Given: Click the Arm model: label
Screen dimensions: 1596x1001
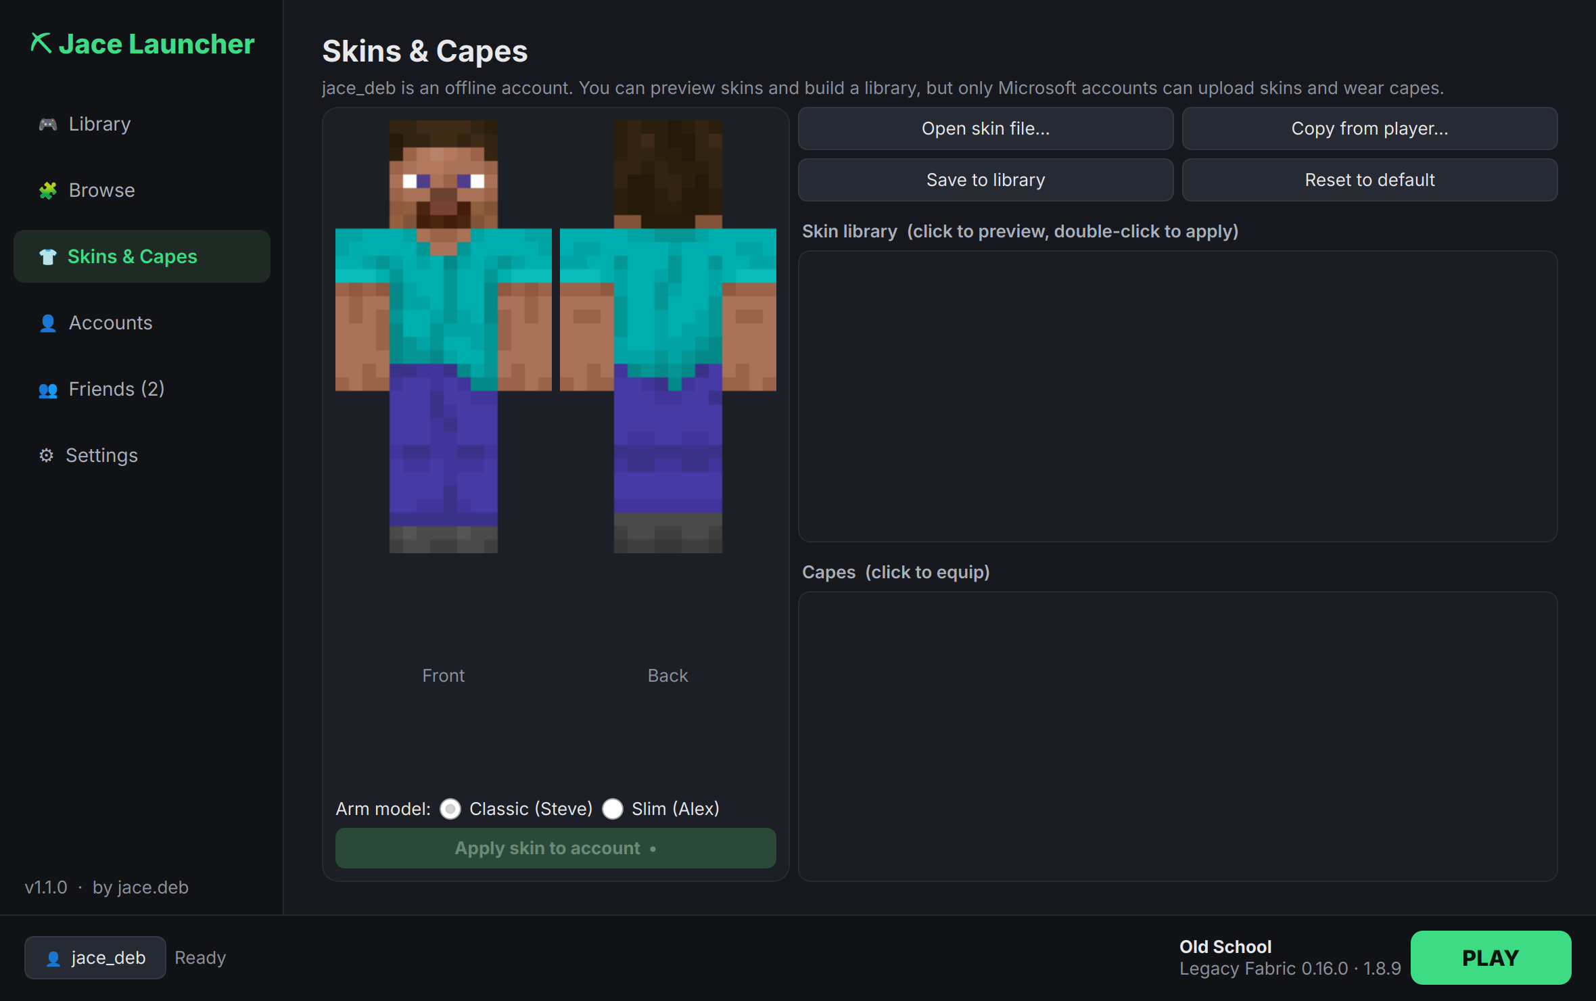Looking at the screenshot, I should pyautogui.click(x=383, y=809).
